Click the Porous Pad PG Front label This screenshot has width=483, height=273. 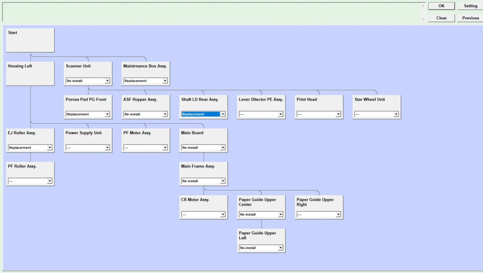coord(86,99)
